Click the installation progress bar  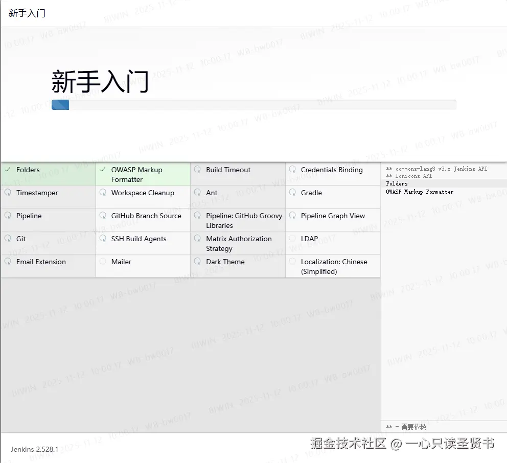tap(254, 105)
